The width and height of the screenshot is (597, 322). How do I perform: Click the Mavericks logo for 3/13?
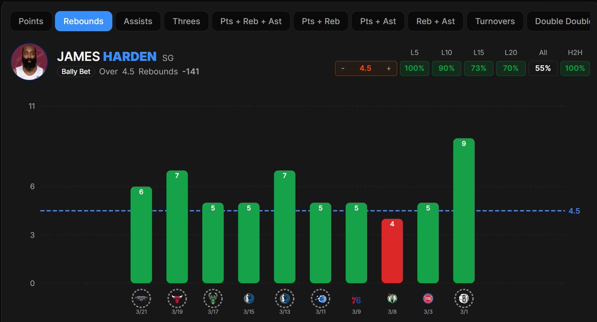(x=285, y=299)
